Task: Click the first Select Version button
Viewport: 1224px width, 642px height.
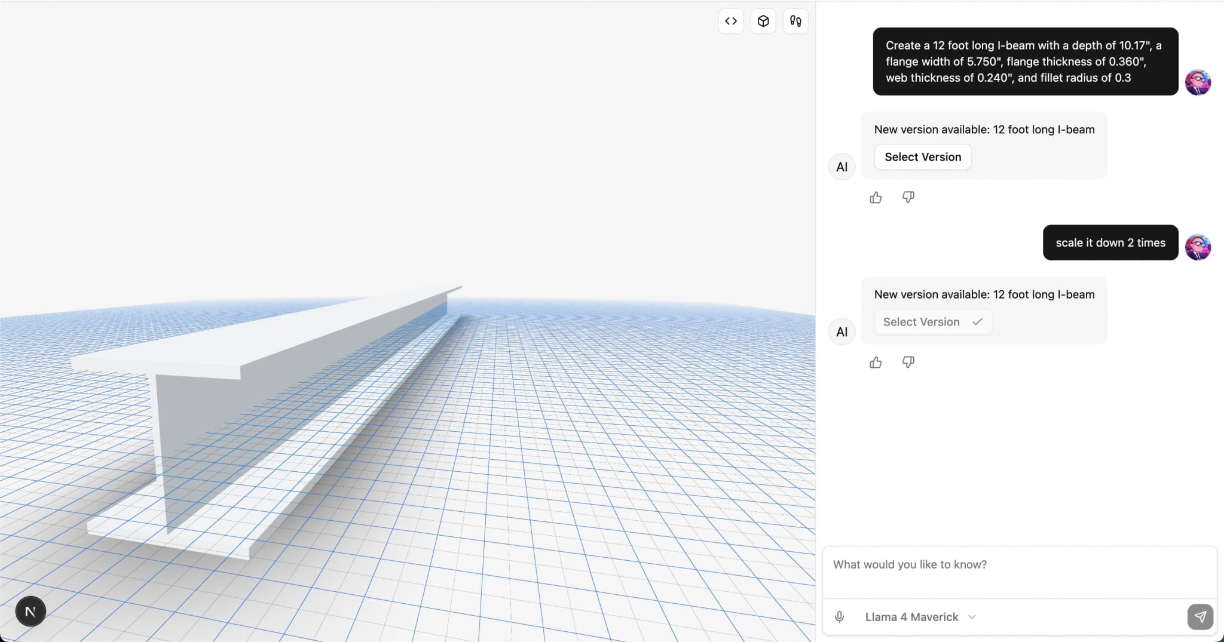Action: pyautogui.click(x=922, y=156)
